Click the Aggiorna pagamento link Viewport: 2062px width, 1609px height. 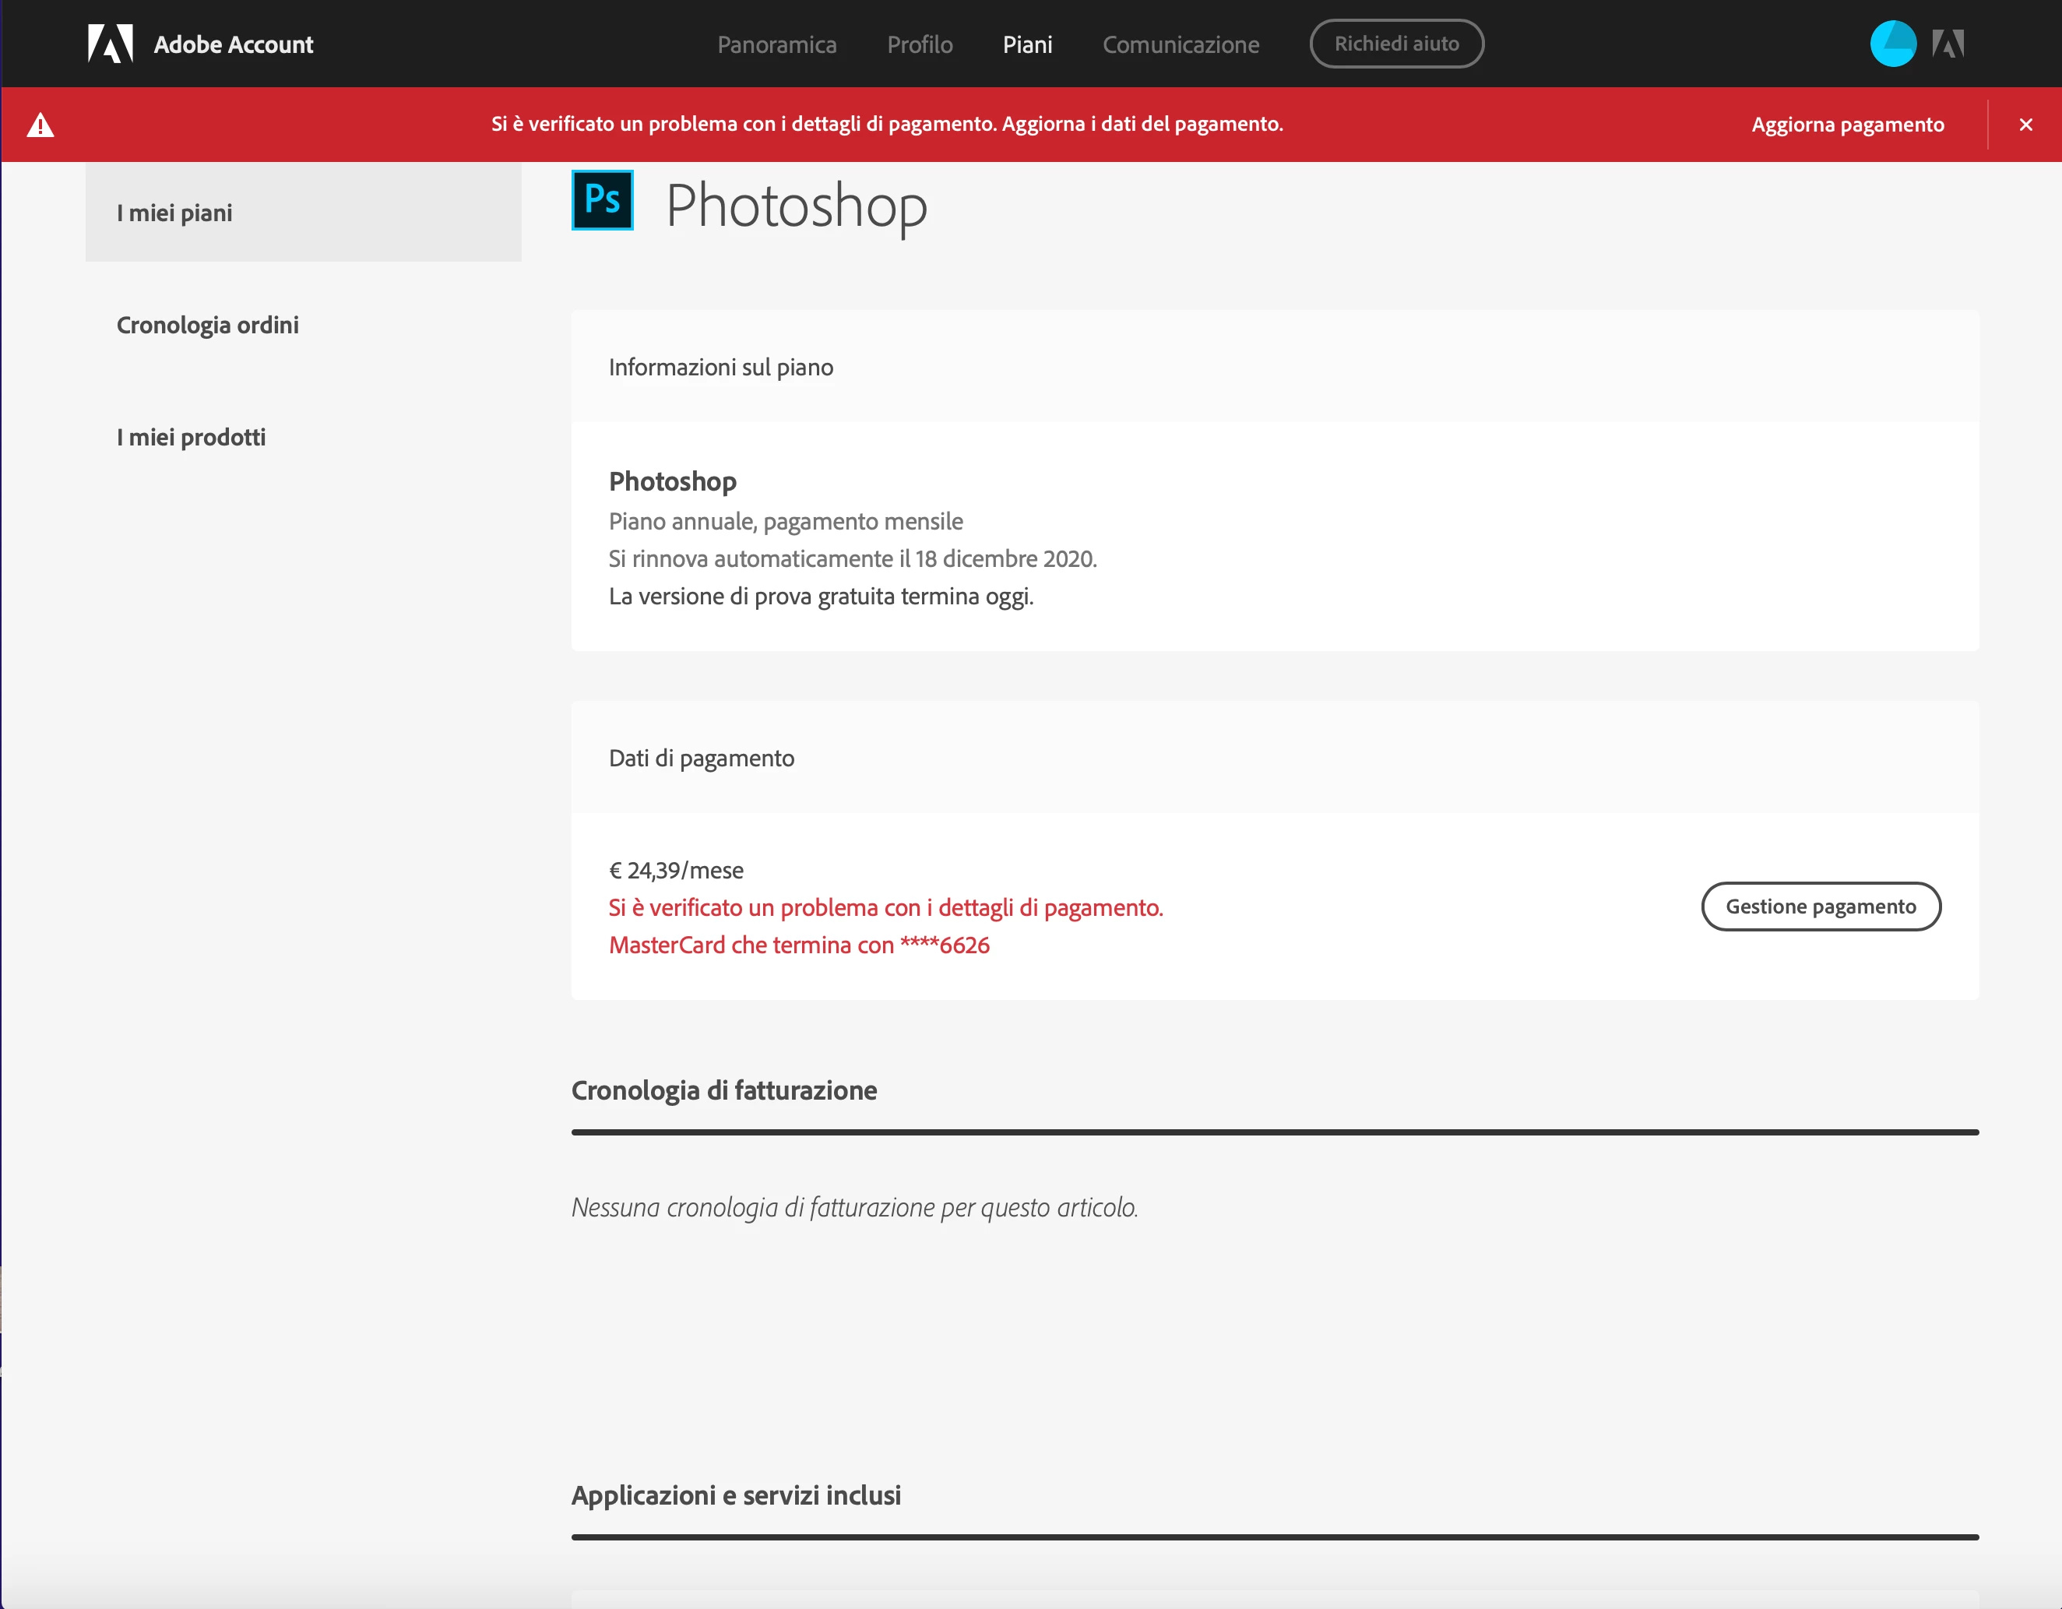pos(1847,125)
